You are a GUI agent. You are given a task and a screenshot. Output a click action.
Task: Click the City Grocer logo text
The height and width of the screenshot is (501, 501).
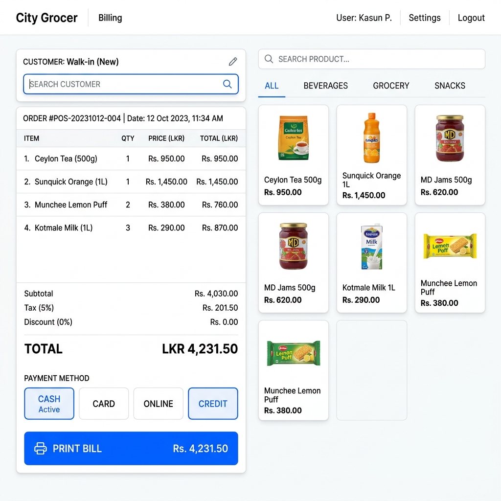coord(46,18)
